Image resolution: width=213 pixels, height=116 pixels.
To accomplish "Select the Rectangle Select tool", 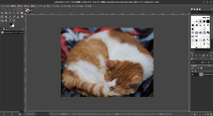I will pos(6,13).
